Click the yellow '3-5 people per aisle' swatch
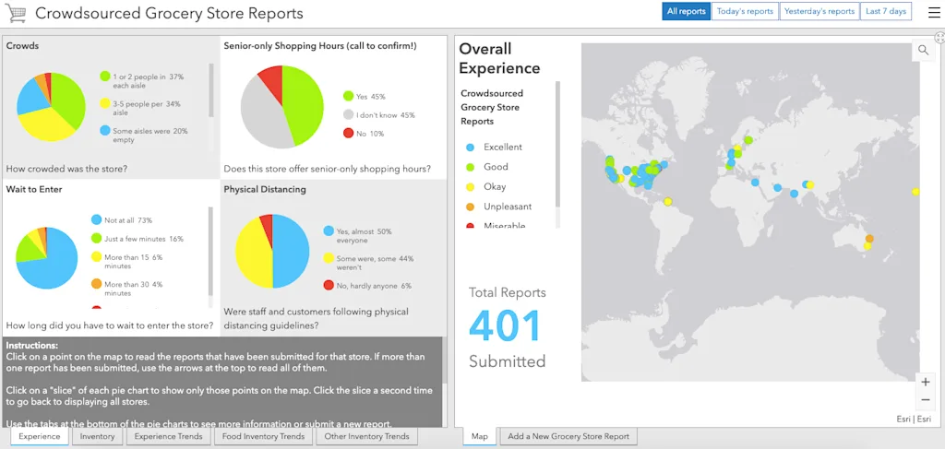The height and width of the screenshot is (449, 945). point(105,103)
